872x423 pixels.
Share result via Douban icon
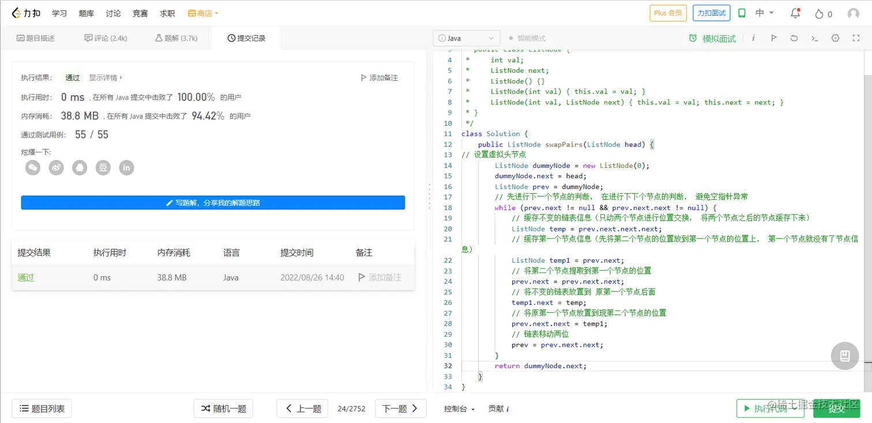[103, 167]
